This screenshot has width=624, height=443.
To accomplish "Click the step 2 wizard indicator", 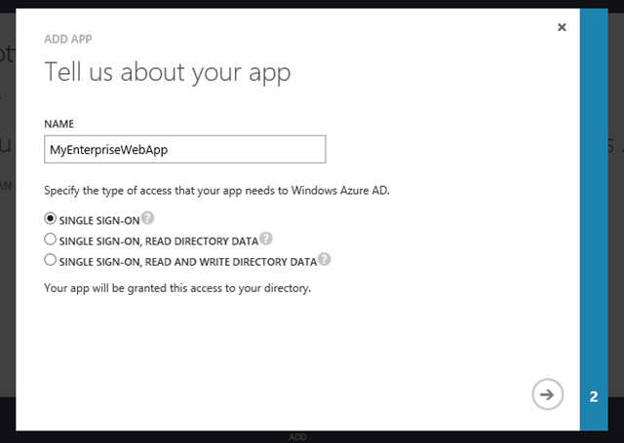I will 594,396.
